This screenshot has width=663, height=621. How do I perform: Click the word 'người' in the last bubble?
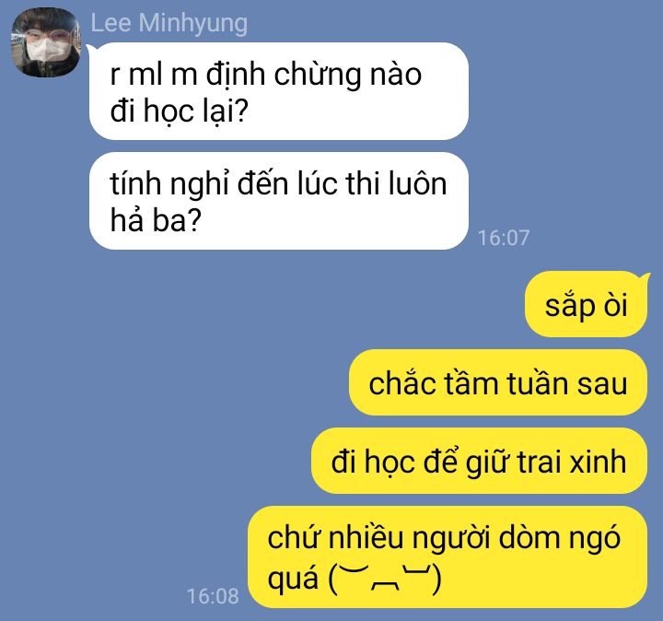(451, 540)
